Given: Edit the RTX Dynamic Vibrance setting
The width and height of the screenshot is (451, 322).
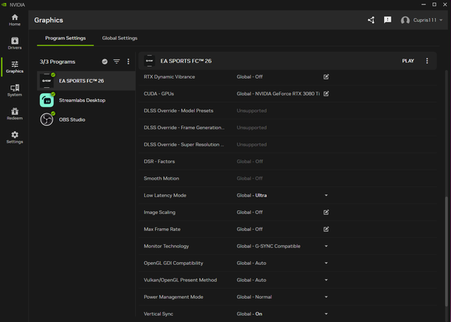Looking at the screenshot, I should point(326,77).
